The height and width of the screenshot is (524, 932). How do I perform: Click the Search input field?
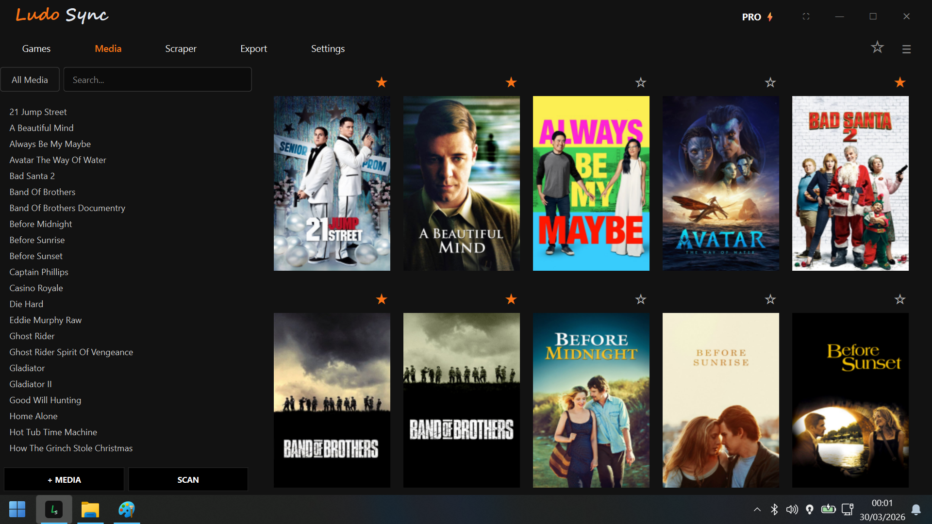tap(157, 80)
